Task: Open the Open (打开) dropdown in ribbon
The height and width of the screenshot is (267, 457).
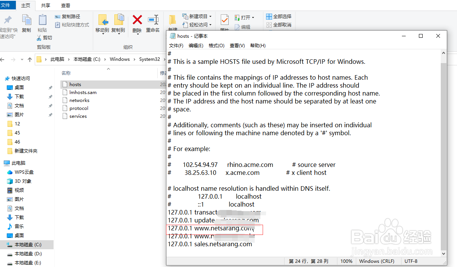Action: point(244,18)
